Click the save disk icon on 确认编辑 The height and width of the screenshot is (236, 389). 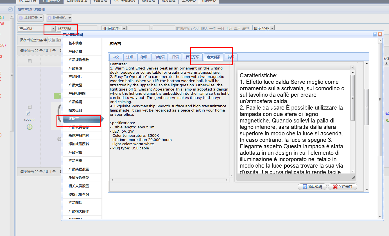[x=305, y=187]
